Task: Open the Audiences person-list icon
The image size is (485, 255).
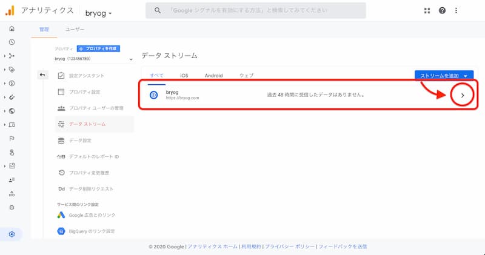Action: click(12, 180)
